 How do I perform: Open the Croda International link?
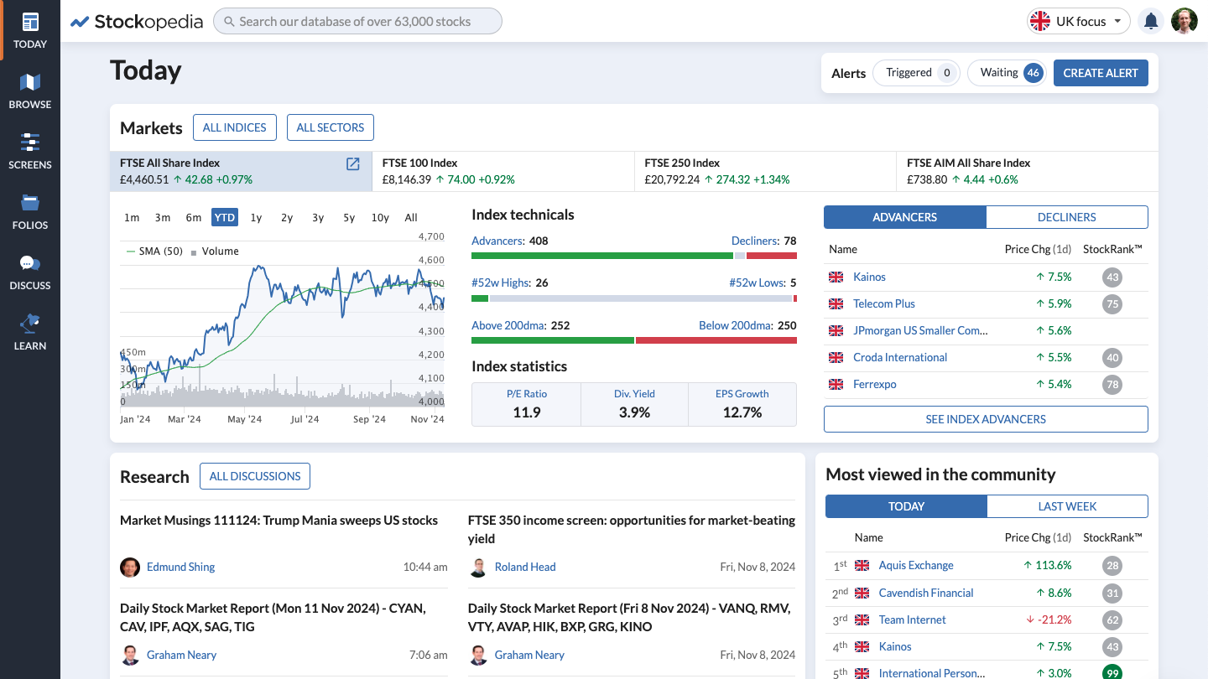(900, 357)
